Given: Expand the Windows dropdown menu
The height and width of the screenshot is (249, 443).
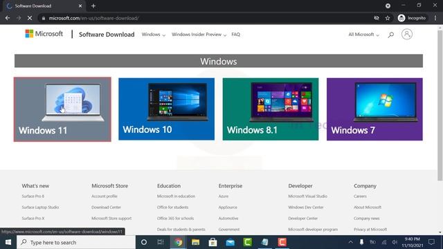Looking at the screenshot, I should (x=154, y=35).
